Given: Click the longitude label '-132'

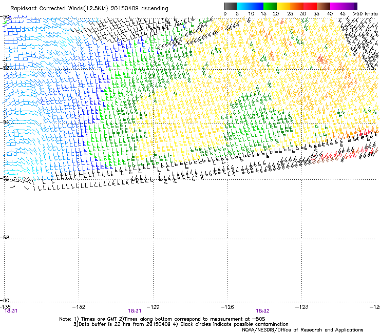Looking at the screenshot, I should point(79,307).
